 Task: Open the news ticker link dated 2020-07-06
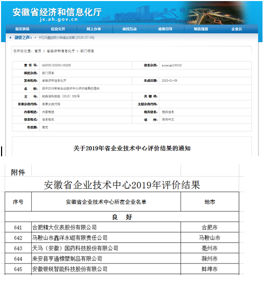point(66,38)
